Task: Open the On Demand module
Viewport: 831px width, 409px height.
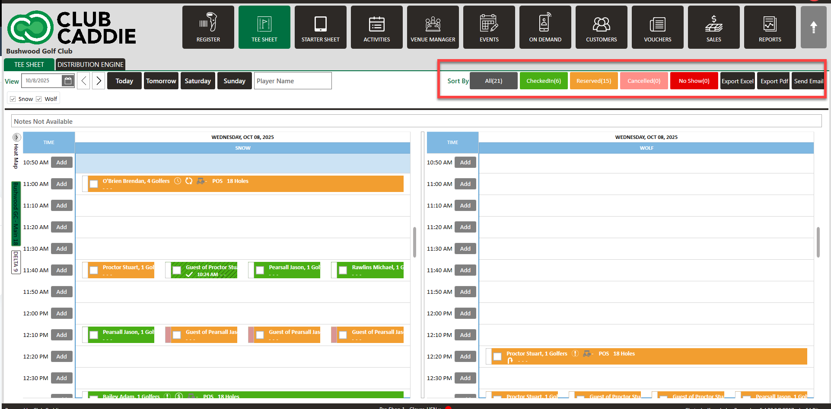Action: coord(545,27)
